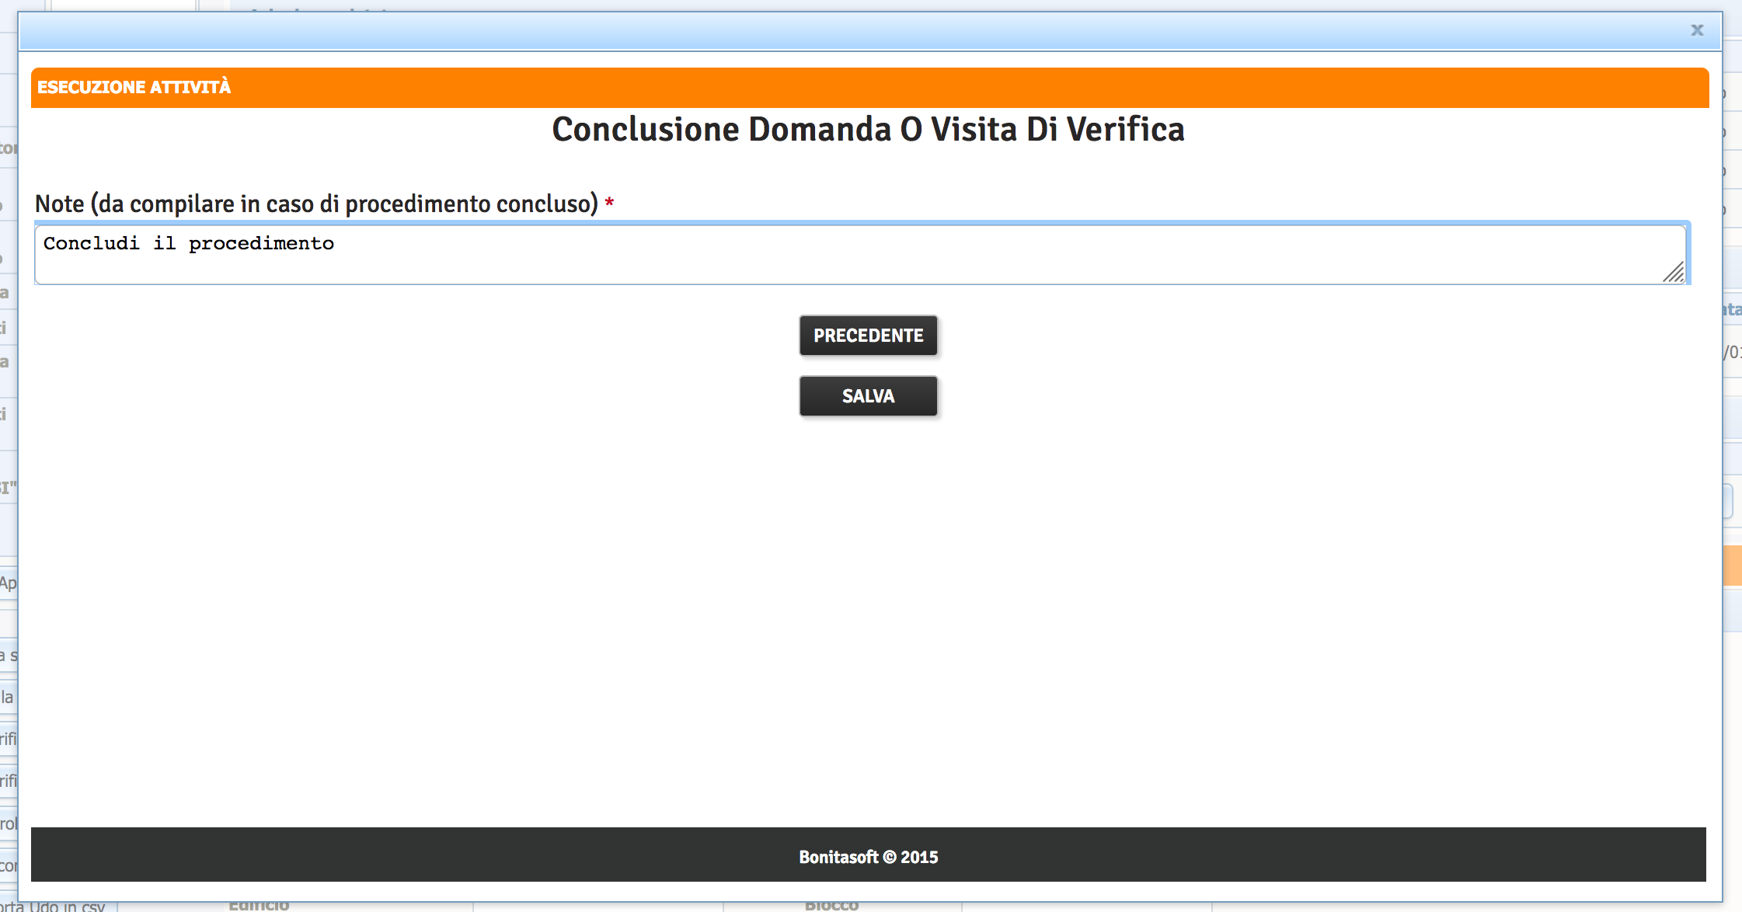Focus the Note textarea with 'Concludi il procedimento'
The width and height of the screenshot is (1742, 912).
point(860,255)
